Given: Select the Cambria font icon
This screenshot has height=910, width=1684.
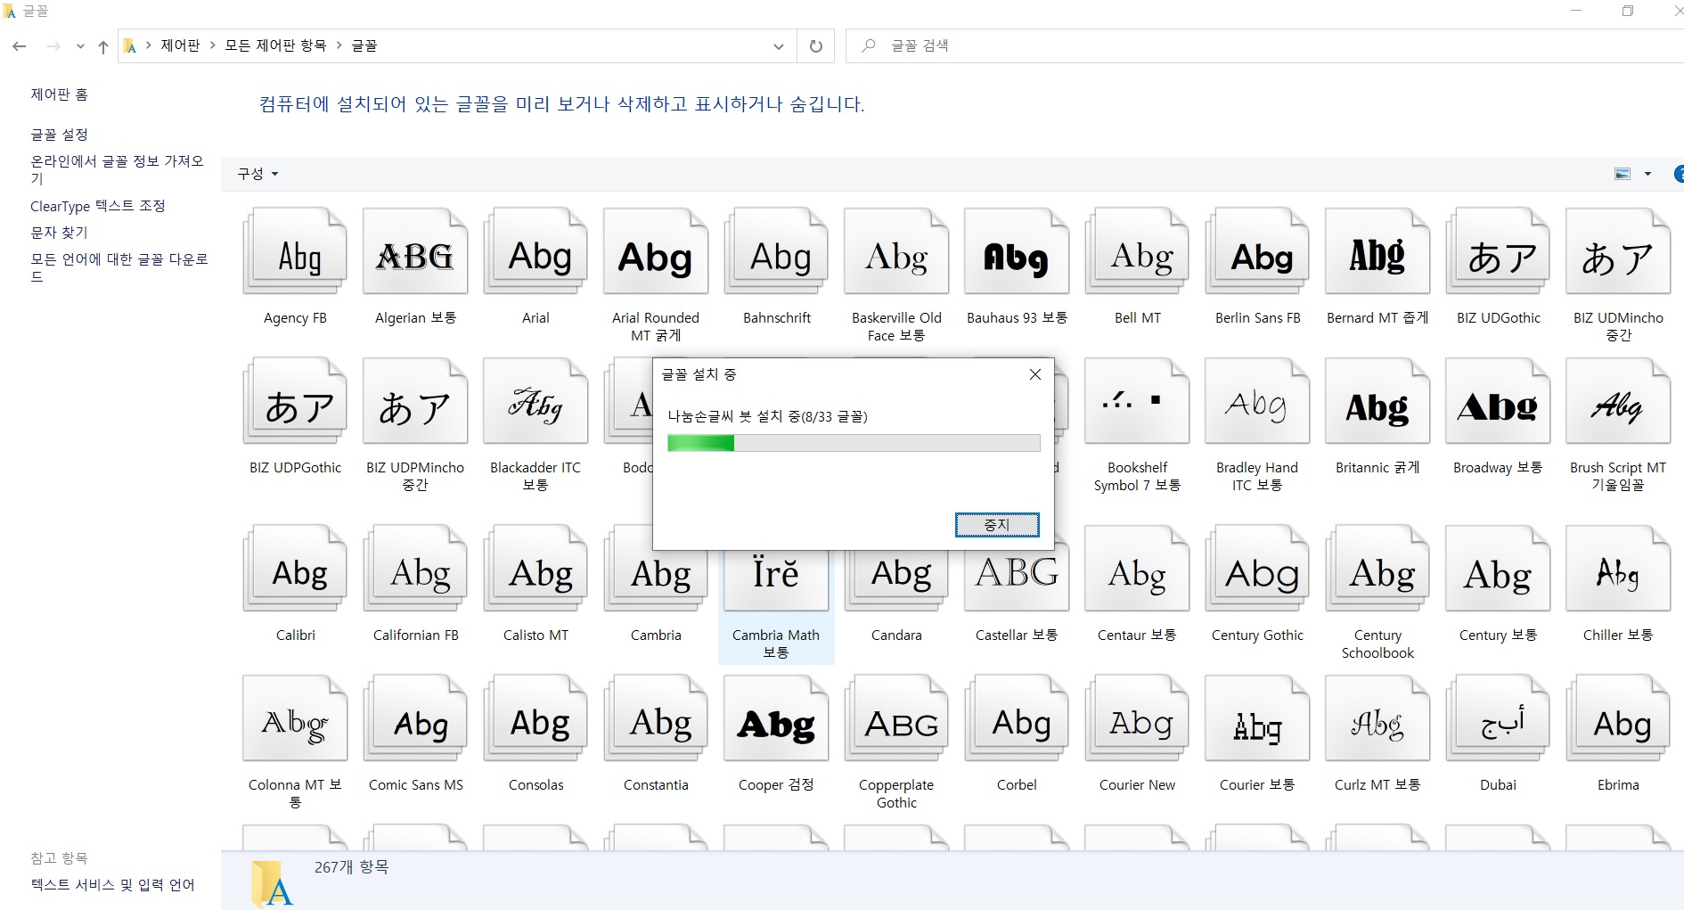Looking at the screenshot, I should pyautogui.click(x=656, y=579).
